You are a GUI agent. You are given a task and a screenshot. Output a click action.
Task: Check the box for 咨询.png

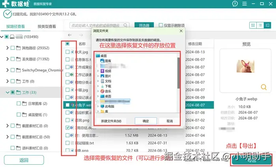(x=67, y=120)
